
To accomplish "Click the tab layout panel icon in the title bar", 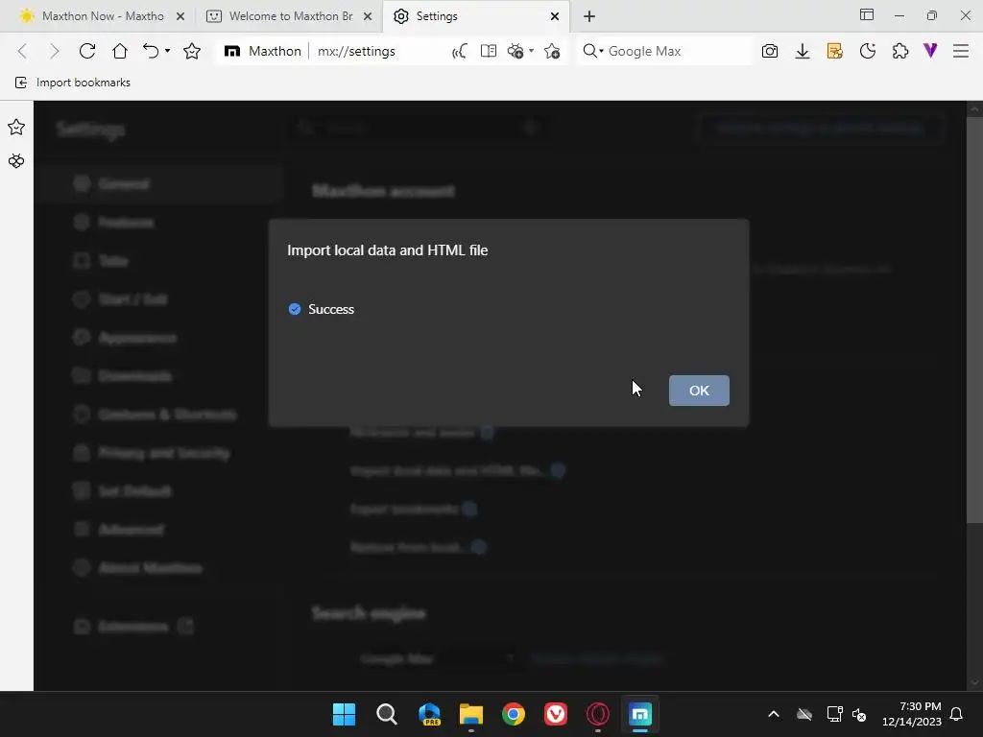I will point(867,15).
